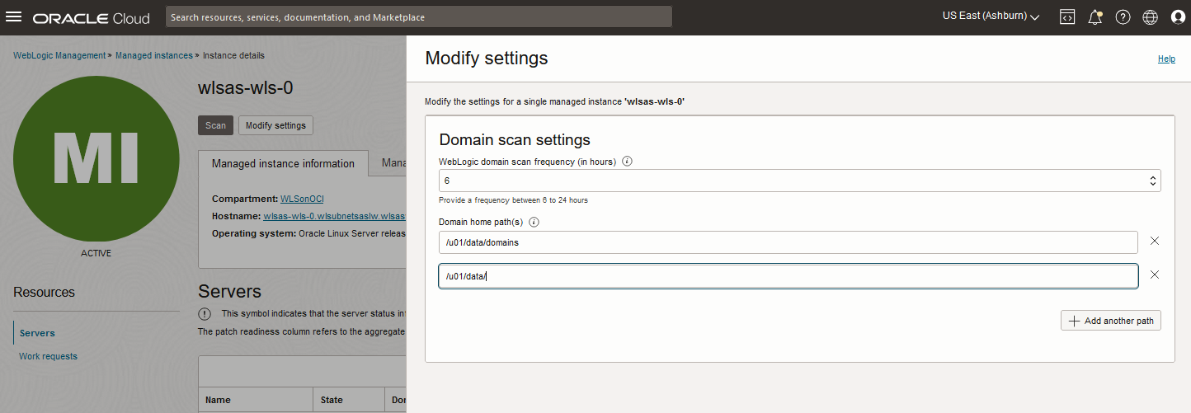Click info icon beside scan frequency label

coord(627,162)
